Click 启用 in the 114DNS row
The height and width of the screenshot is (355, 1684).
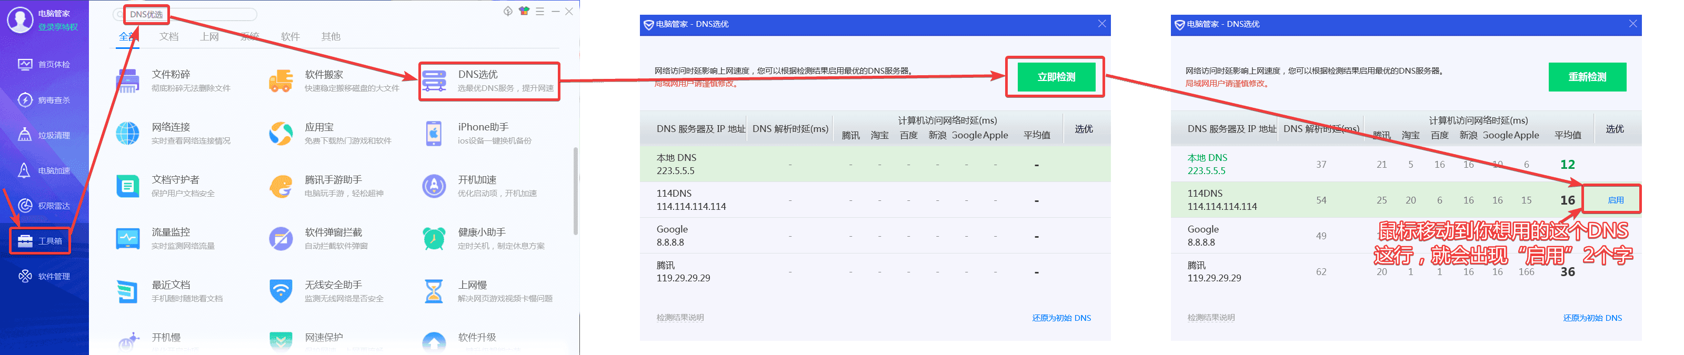point(1616,200)
